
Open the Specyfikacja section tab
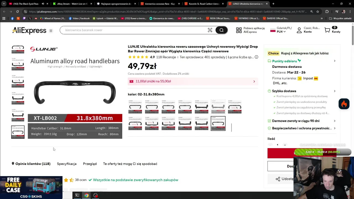pos(67,164)
